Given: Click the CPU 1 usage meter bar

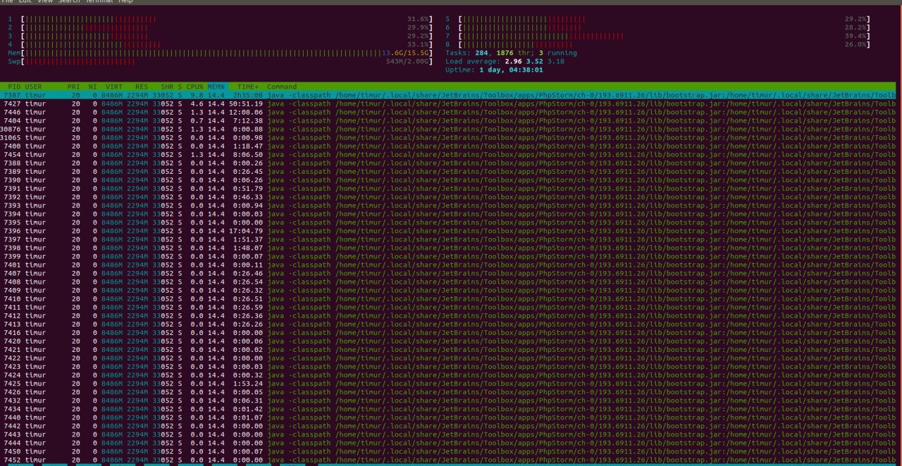Looking at the screenshot, I should coord(227,19).
